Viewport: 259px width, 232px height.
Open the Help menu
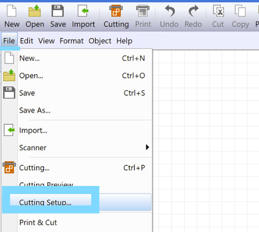point(124,41)
